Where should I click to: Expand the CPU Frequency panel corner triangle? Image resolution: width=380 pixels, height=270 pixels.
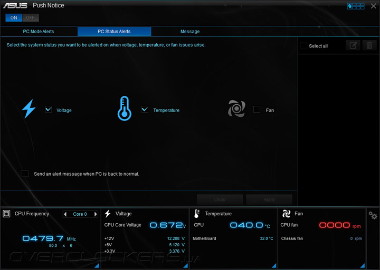97,266
